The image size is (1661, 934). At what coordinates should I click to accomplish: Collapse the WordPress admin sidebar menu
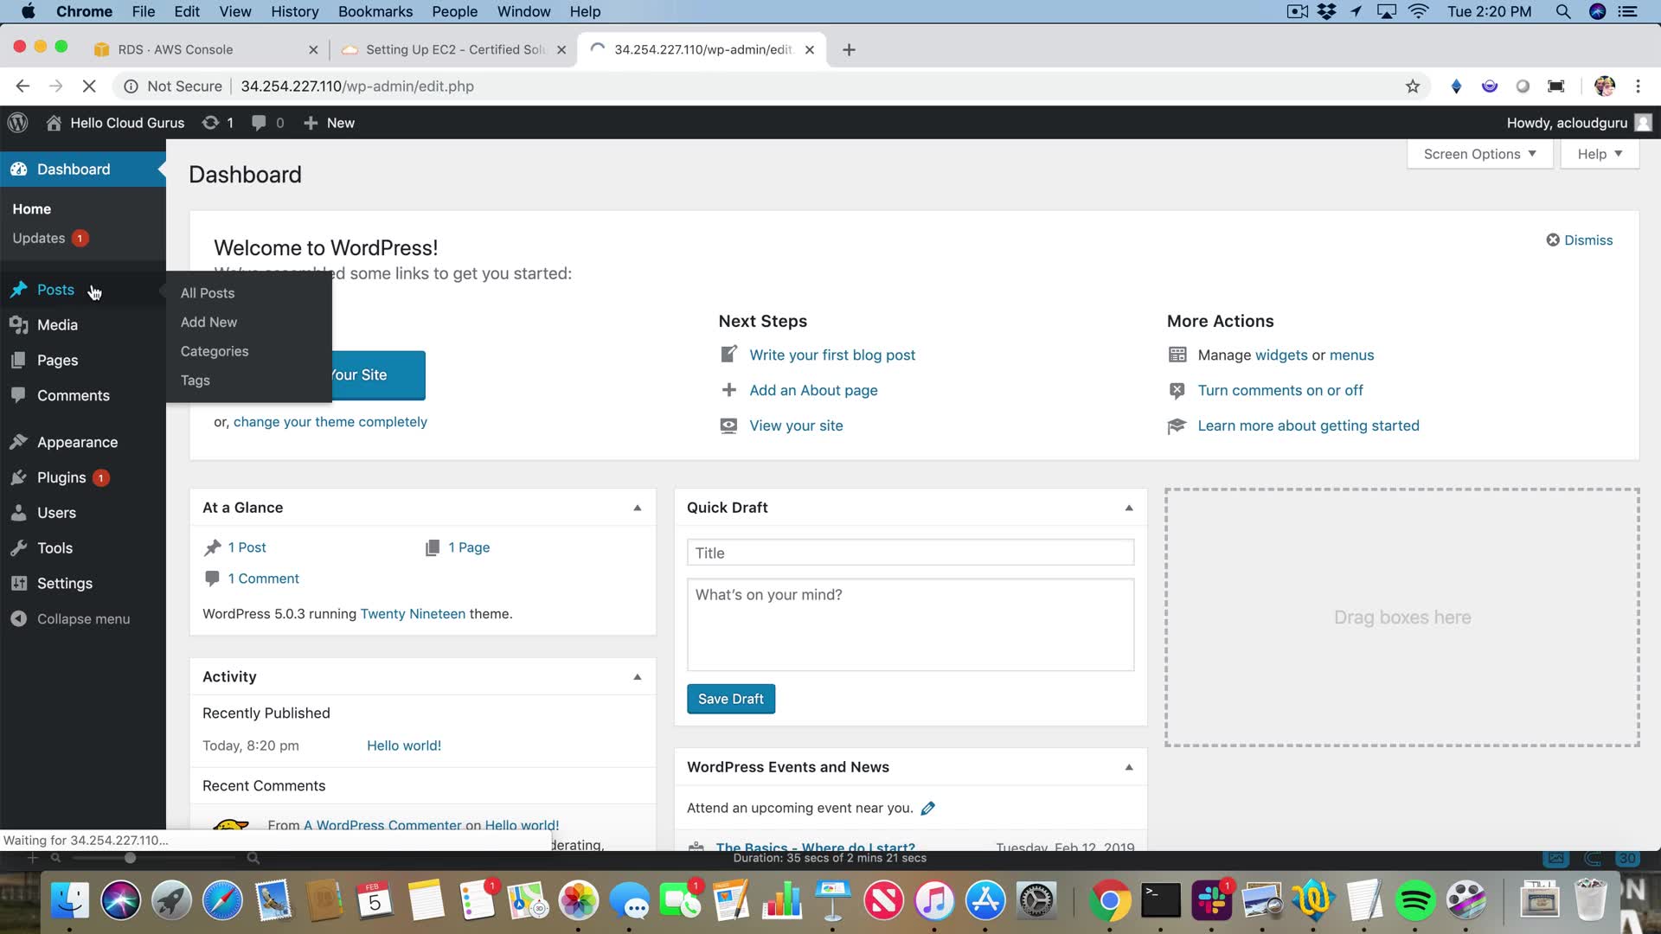pyautogui.click(x=83, y=618)
